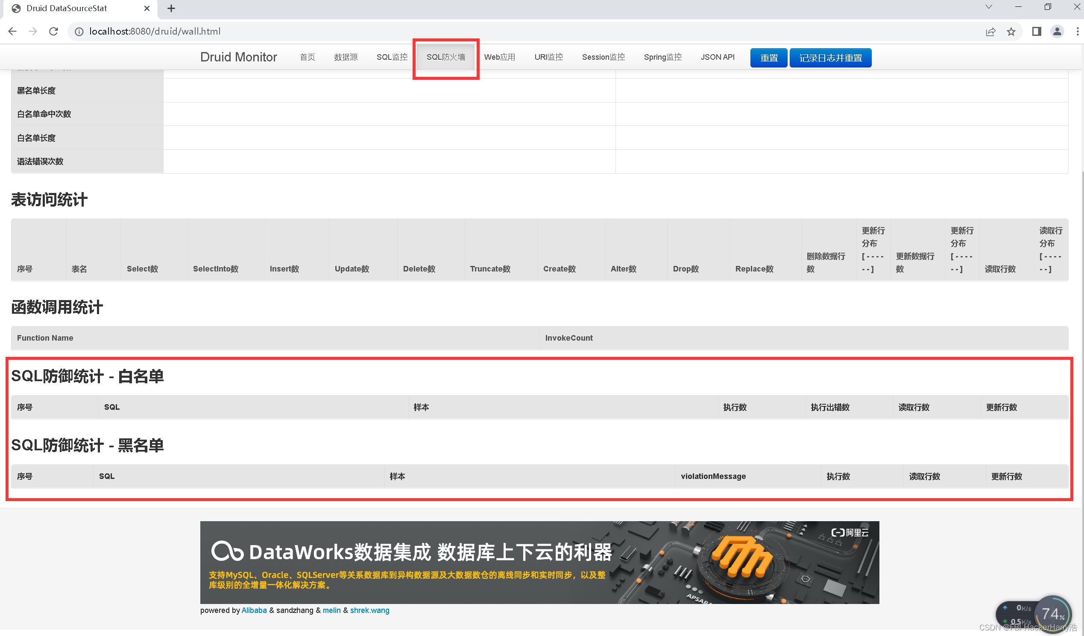Viewport: 1084px width, 636px height.
Task: Open the browser side panel
Action: click(x=1037, y=32)
